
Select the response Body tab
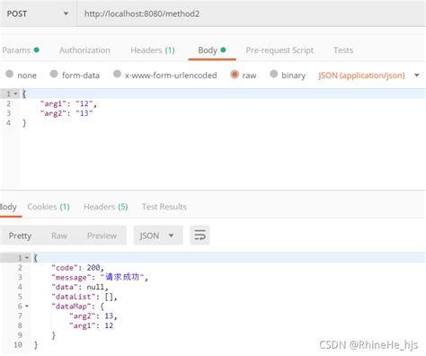pos(8,207)
